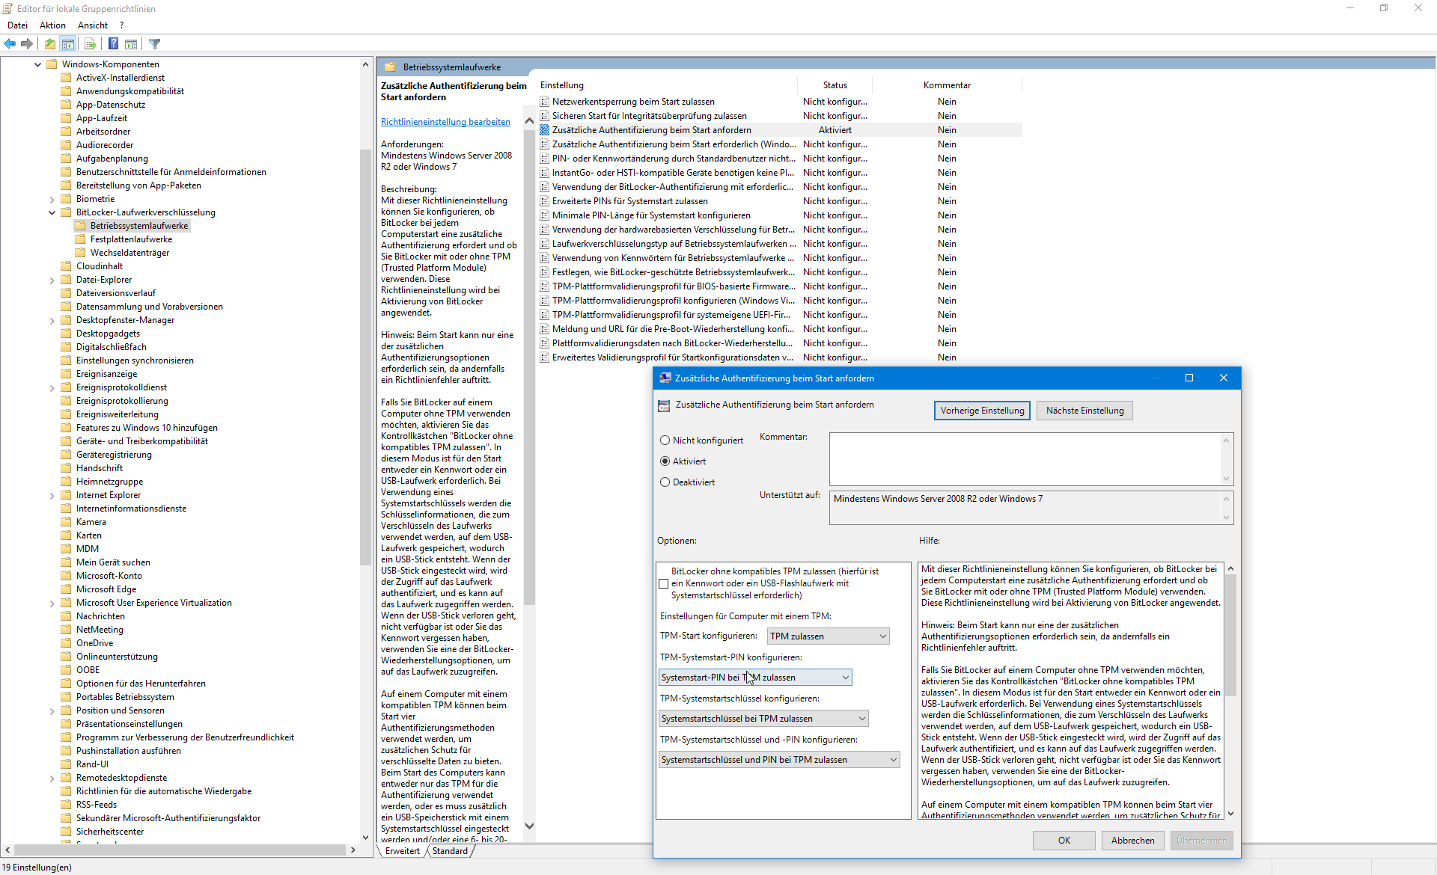Screen dimensions: 1437x875
Task: Click inside the Kommentar text field
Action: 1025,459
